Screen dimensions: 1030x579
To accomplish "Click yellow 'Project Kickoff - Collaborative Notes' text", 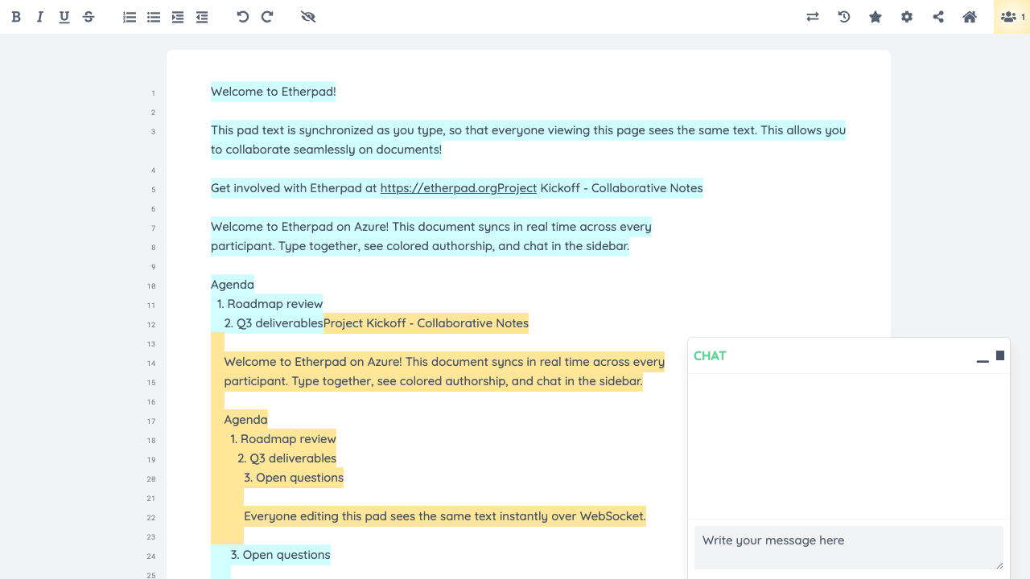I will (x=426, y=323).
